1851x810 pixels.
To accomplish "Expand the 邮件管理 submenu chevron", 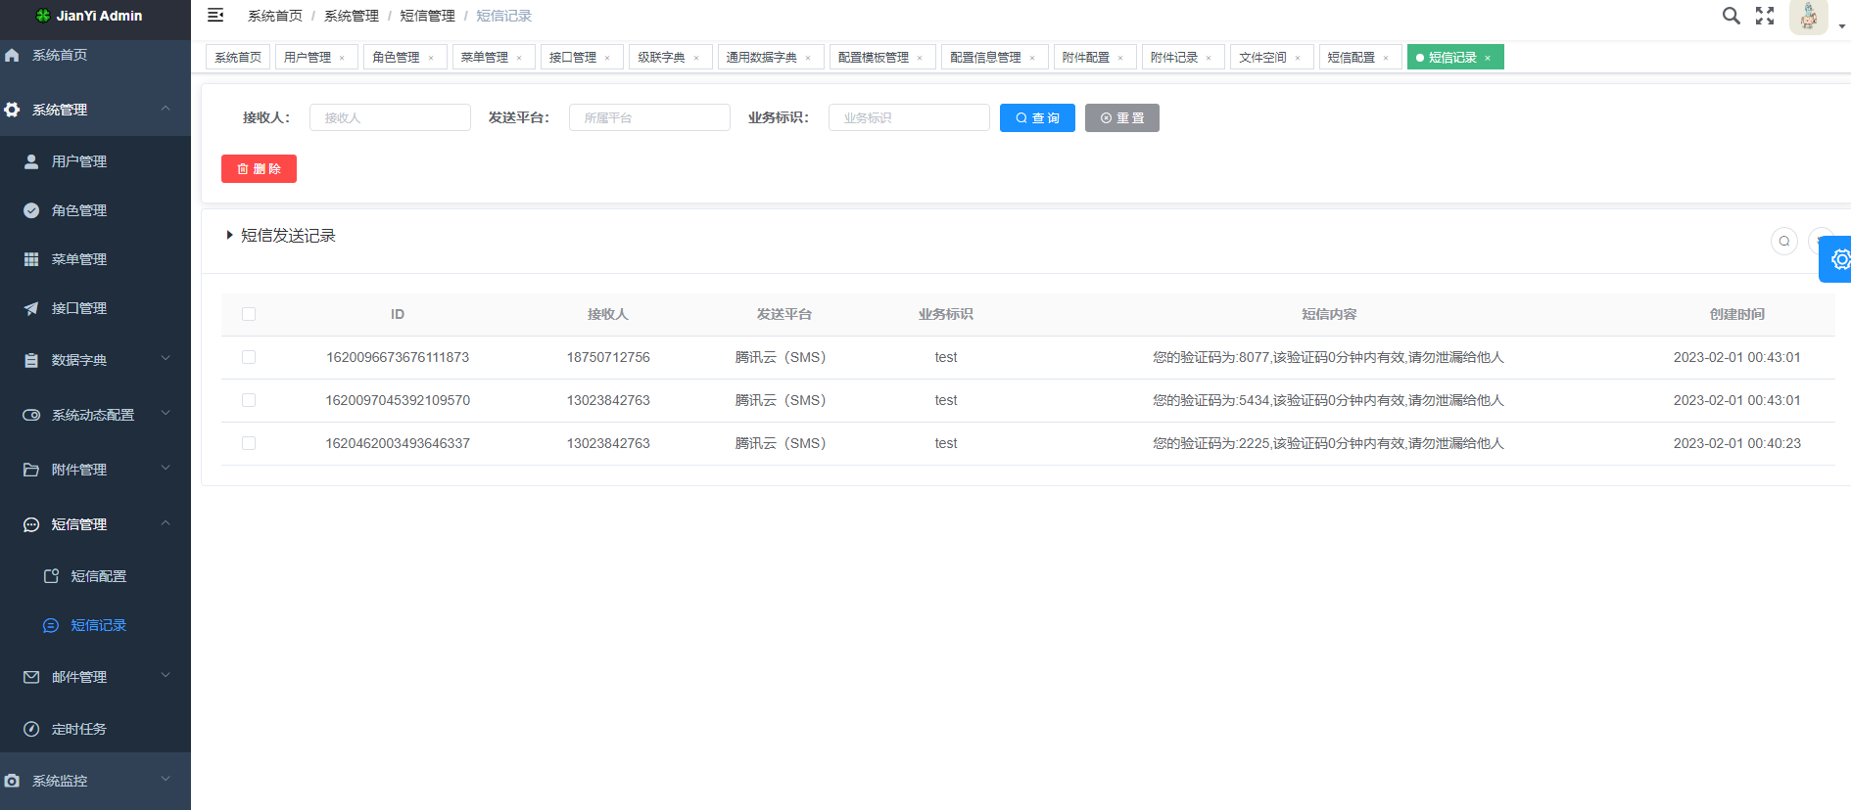I will click(x=166, y=675).
